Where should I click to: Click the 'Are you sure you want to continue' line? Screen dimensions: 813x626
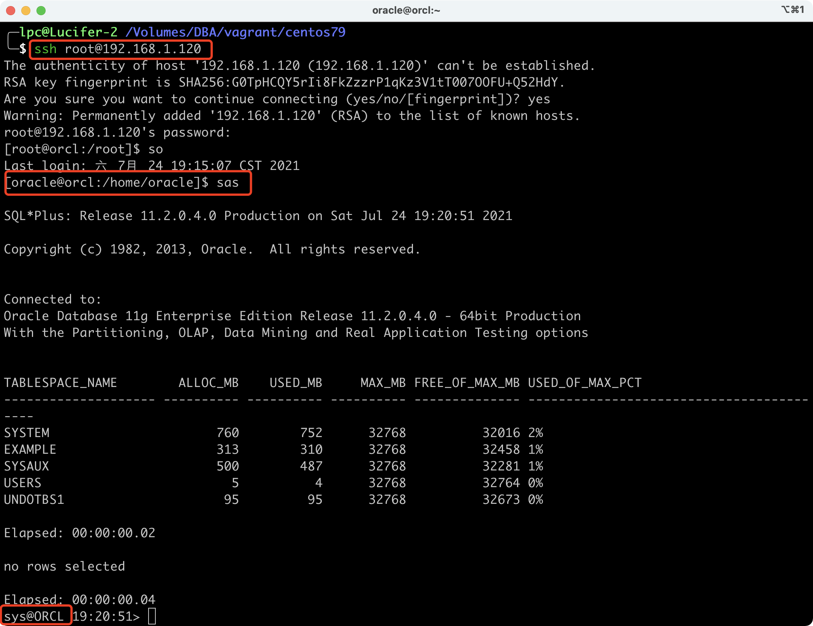pyautogui.click(x=277, y=99)
